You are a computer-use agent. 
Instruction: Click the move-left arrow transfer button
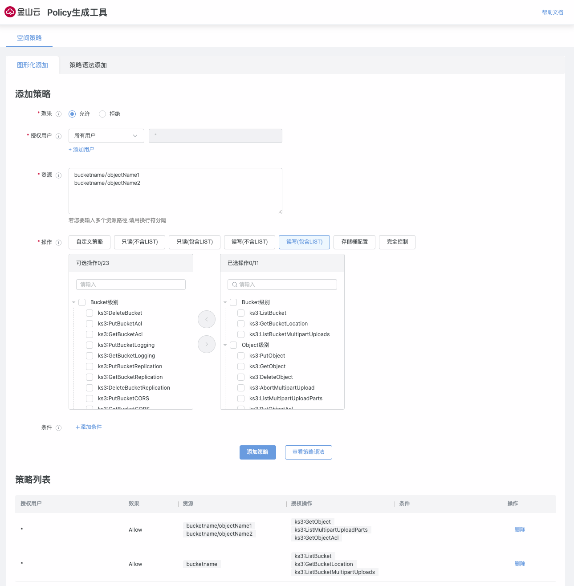(207, 319)
